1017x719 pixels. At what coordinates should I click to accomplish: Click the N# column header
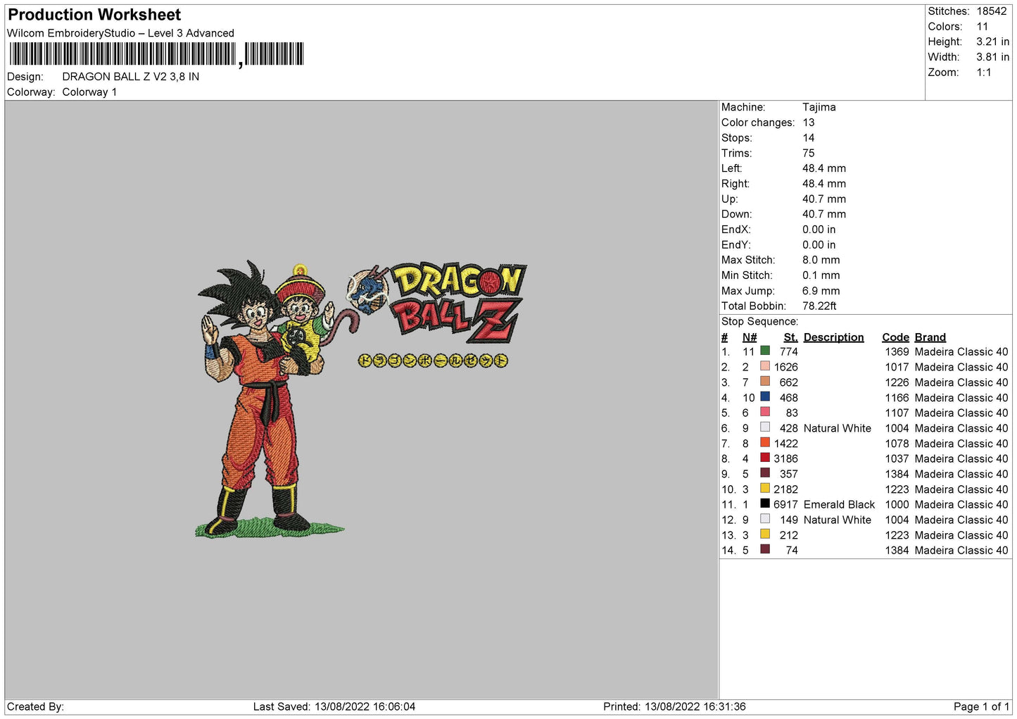coord(750,337)
